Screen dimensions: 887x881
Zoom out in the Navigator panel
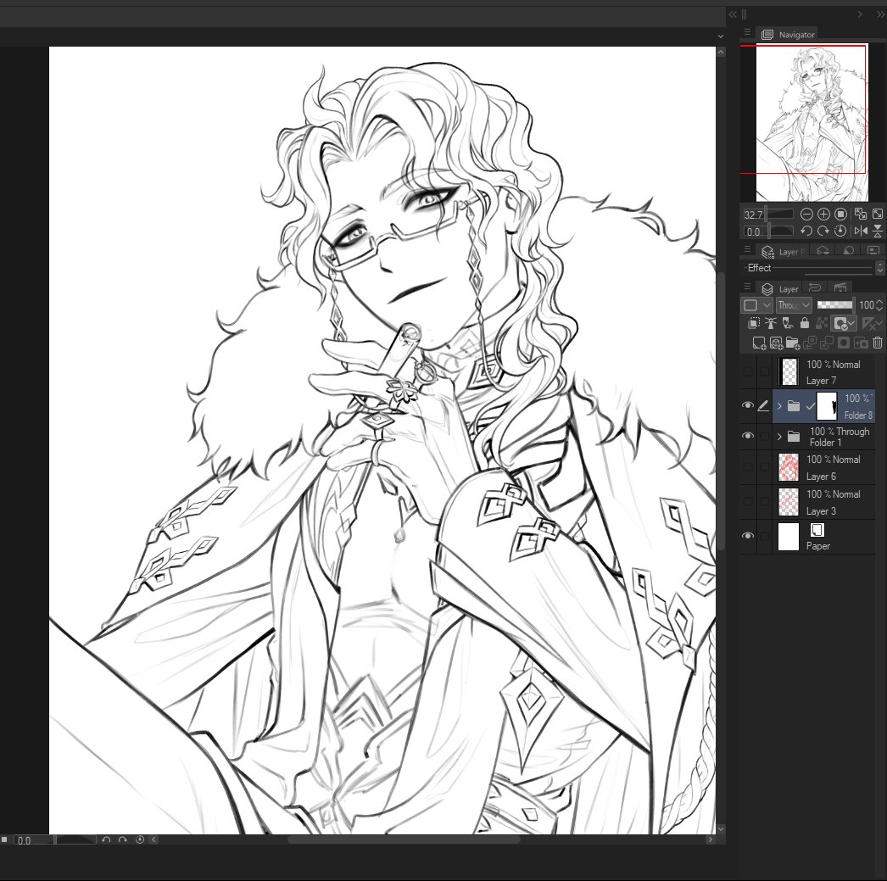806,214
